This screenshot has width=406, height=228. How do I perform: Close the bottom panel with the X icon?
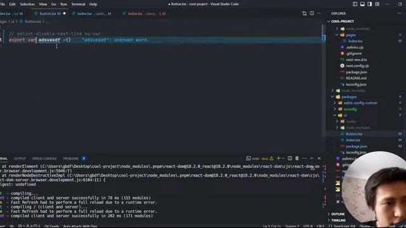coord(319,158)
